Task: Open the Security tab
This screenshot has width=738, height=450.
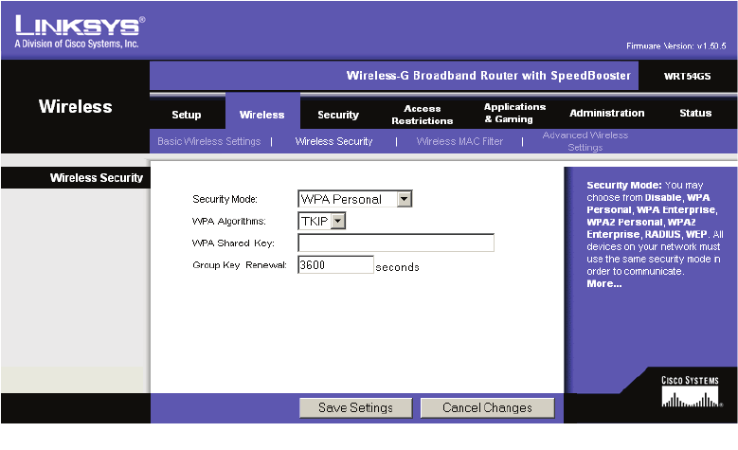Action: click(x=338, y=115)
